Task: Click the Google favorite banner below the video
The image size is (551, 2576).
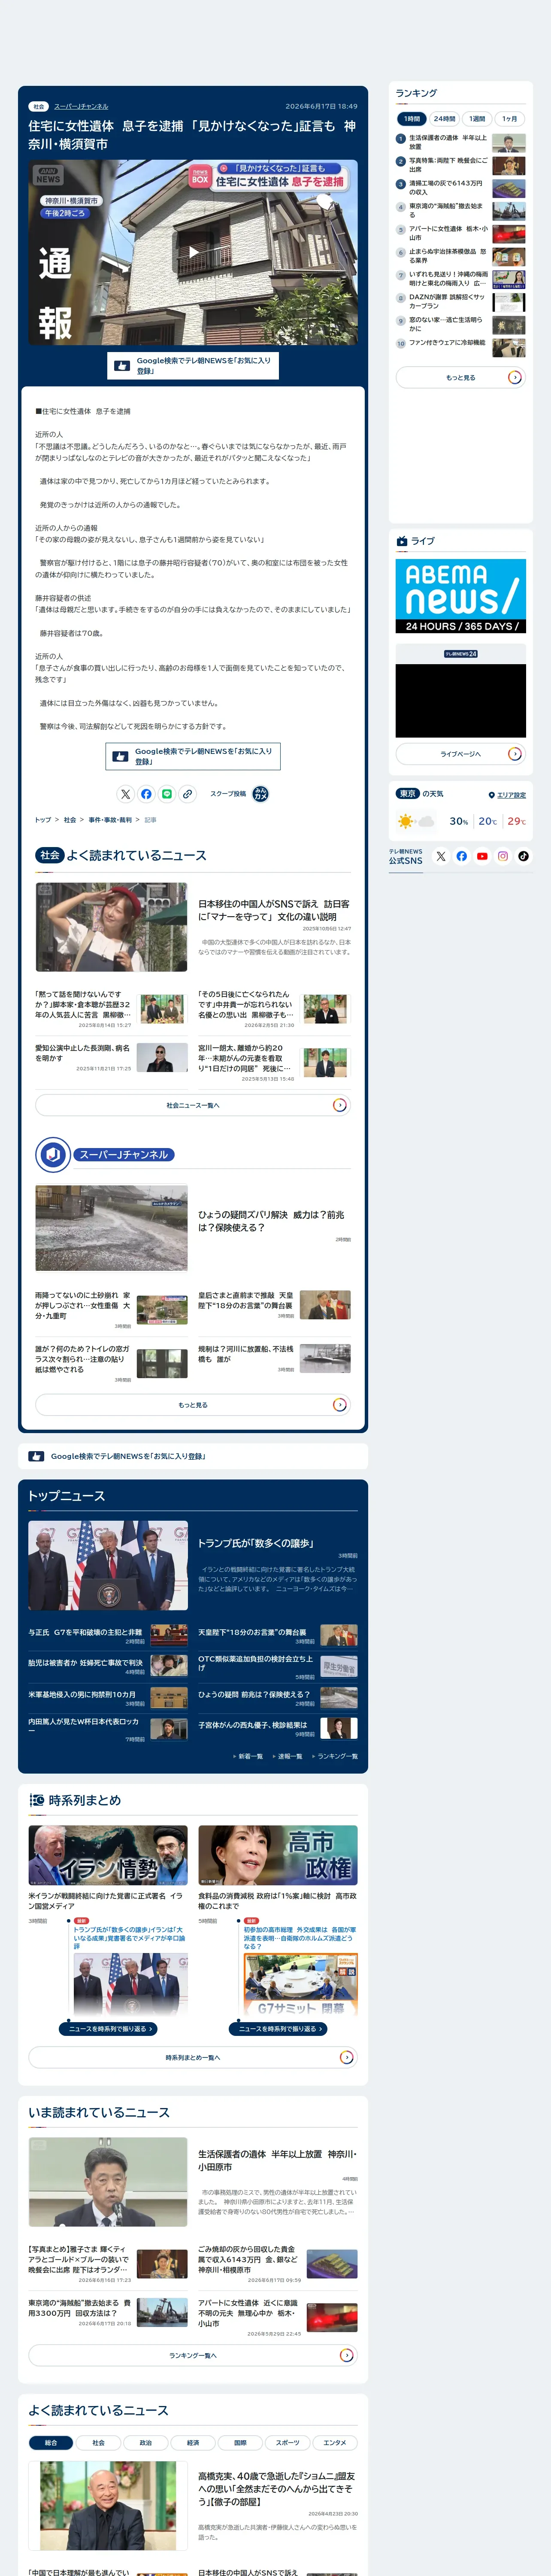Action: (193, 365)
